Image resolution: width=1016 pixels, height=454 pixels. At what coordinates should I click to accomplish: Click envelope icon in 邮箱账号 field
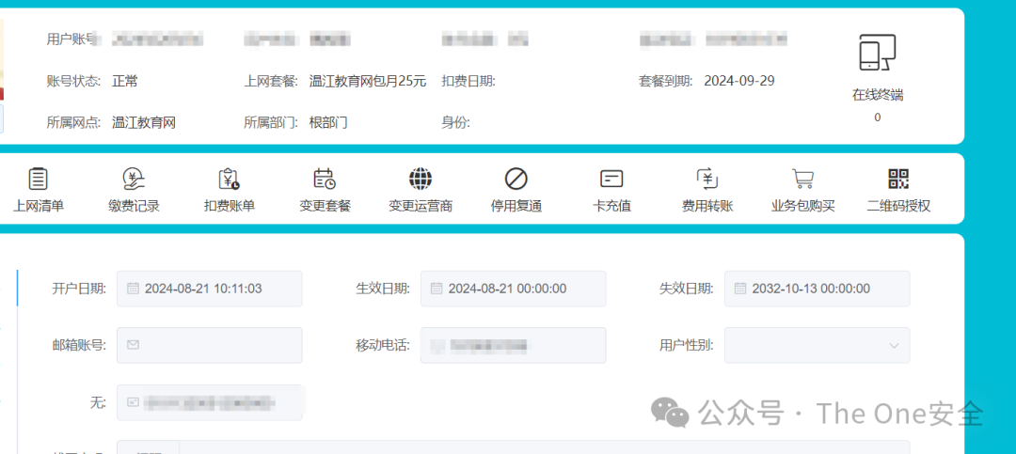(133, 345)
